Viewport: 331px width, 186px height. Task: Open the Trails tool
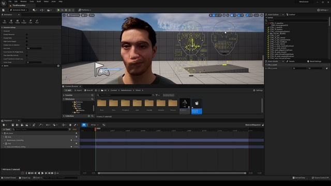click(31, 21)
